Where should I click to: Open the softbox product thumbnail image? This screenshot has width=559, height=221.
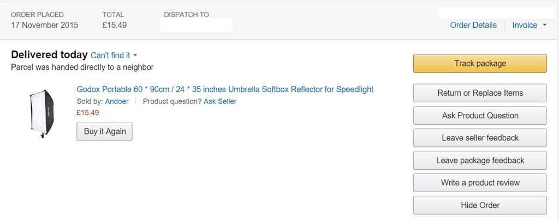tap(42, 113)
